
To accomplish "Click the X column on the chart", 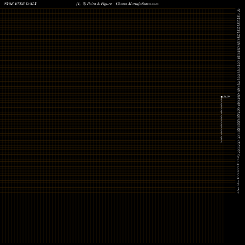I will [x=221, y=120].
